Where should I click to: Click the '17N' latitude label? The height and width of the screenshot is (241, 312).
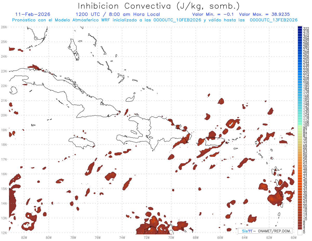click(4, 159)
